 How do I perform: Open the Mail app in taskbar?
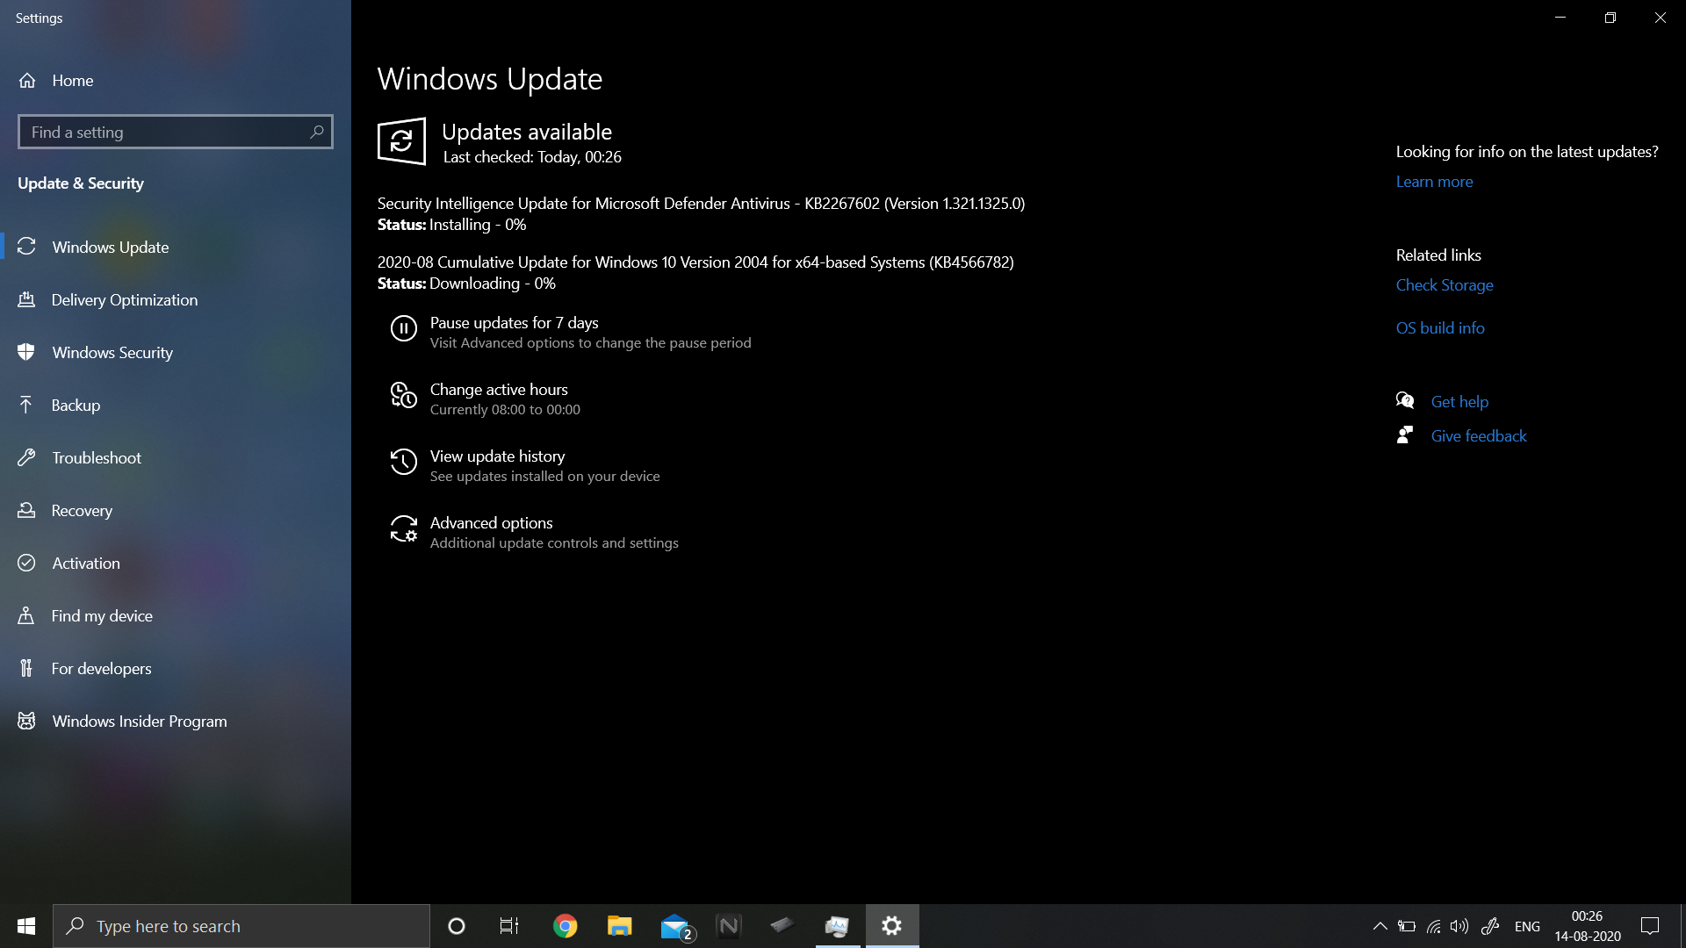(x=677, y=927)
